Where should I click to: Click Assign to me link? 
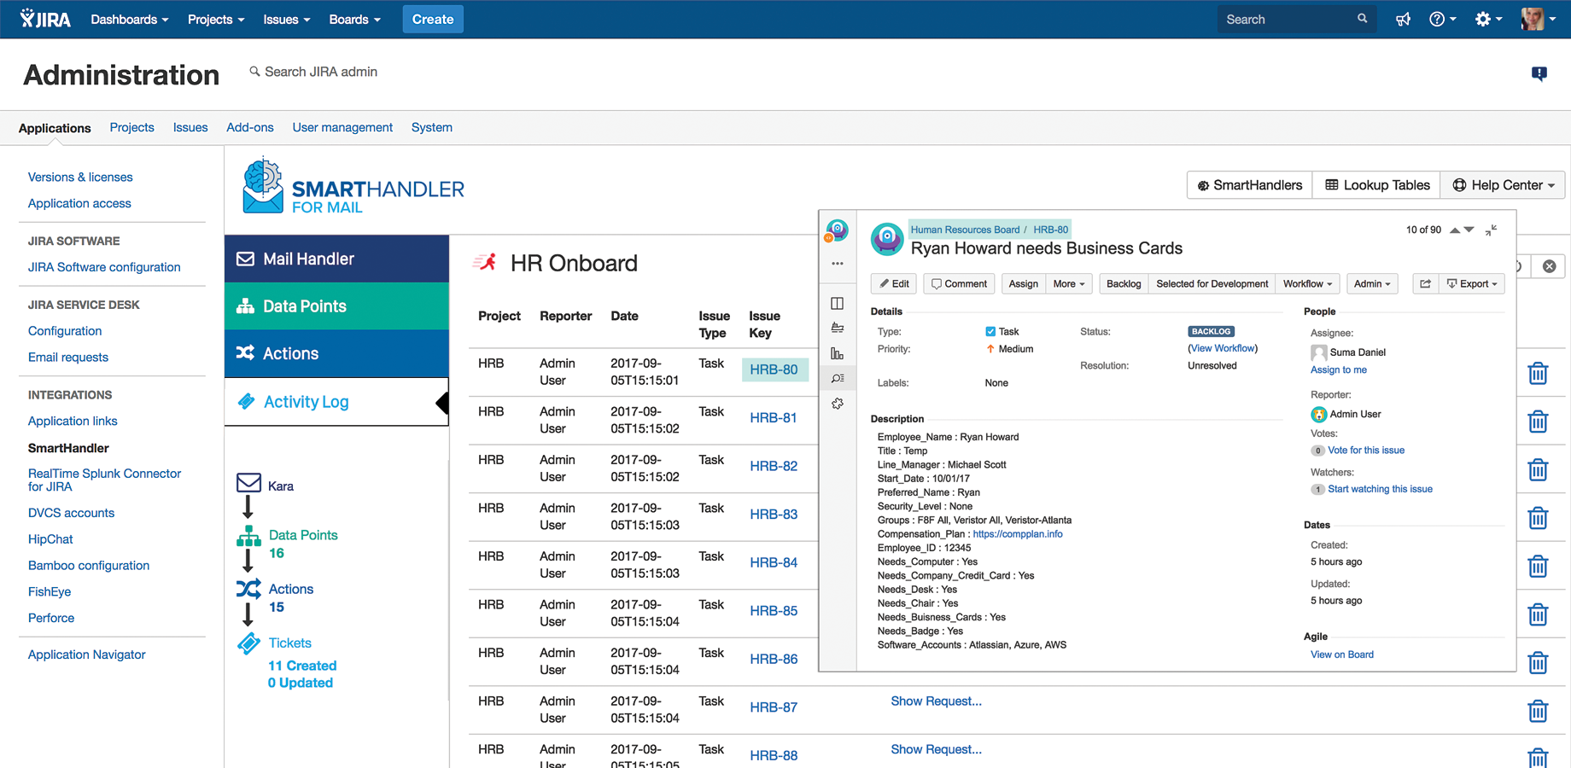1339,369
